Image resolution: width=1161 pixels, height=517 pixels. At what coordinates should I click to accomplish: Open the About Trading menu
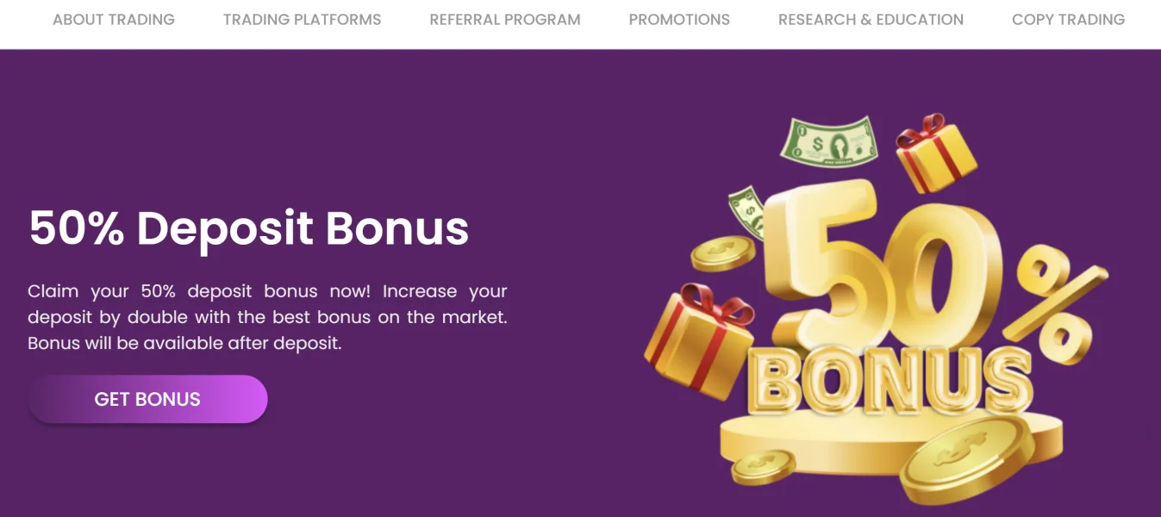tap(114, 19)
